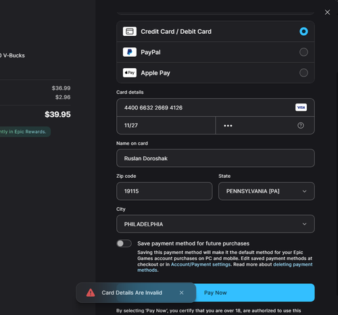Click the credit card icon
This screenshot has height=315, width=338.
click(130, 31)
